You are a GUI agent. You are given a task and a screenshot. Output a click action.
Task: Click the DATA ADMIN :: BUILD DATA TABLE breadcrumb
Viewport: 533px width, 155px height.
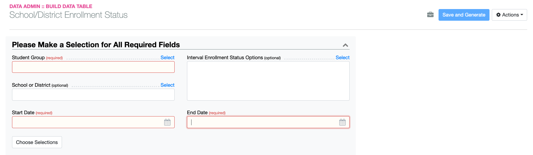point(51,6)
